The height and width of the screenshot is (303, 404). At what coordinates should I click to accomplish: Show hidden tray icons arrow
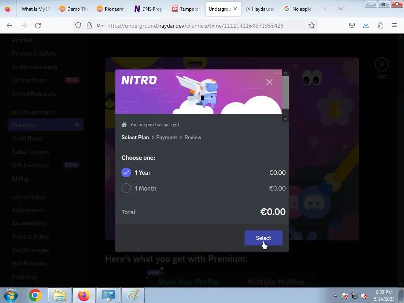coord(335,296)
